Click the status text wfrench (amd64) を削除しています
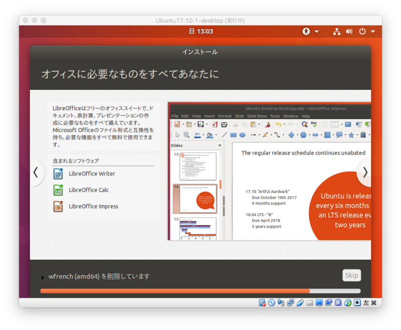 click(x=99, y=276)
